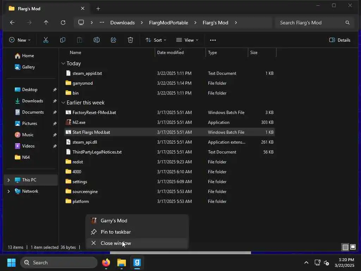Screen dimensions: 361x271
Task: Click Flarg's Mod breadcrumb segment
Action: click(x=215, y=23)
